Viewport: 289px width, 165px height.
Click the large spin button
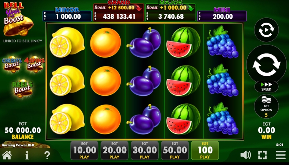point(266,64)
